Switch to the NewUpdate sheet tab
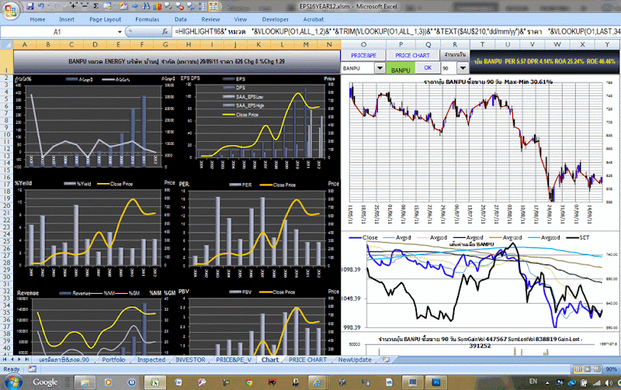The height and width of the screenshot is (390, 621). (355, 360)
